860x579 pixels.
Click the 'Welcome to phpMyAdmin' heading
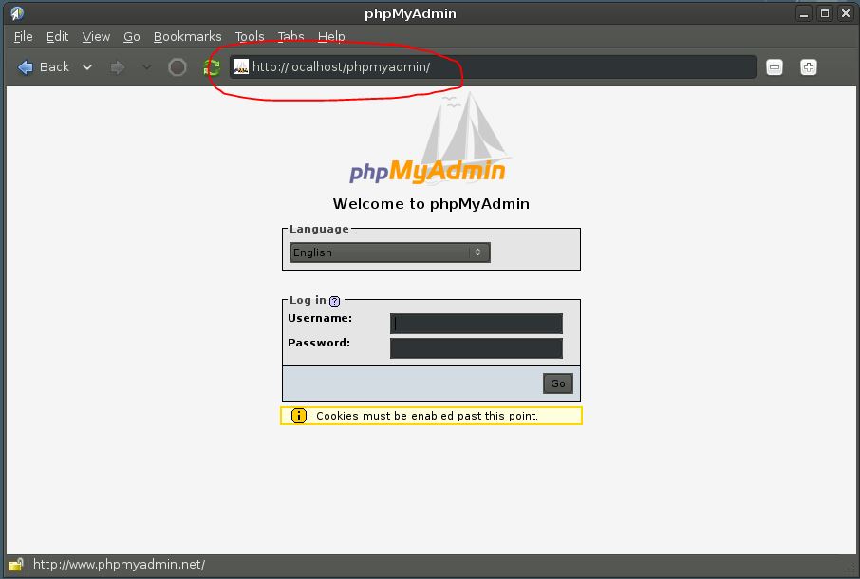431,204
